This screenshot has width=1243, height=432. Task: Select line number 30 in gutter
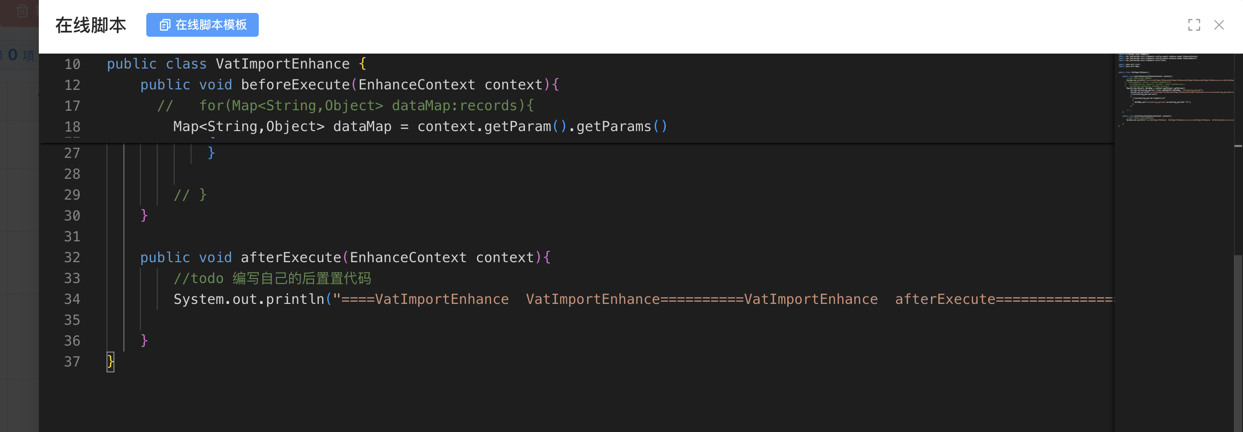(72, 216)
